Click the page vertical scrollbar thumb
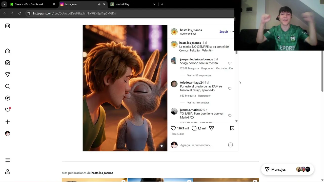Image resolution: width=324 pixels, height=182 pixels. [x=322, y=71]
